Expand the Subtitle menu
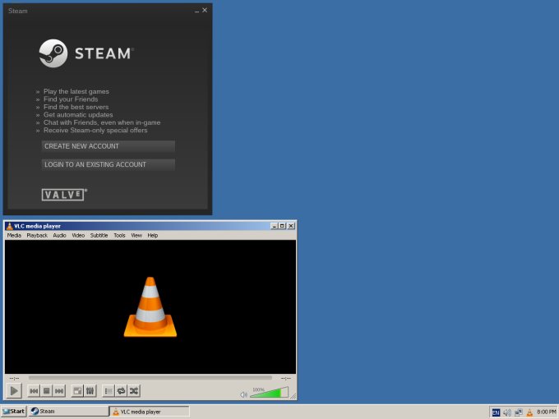559x419 pixels. click(99, 236)
